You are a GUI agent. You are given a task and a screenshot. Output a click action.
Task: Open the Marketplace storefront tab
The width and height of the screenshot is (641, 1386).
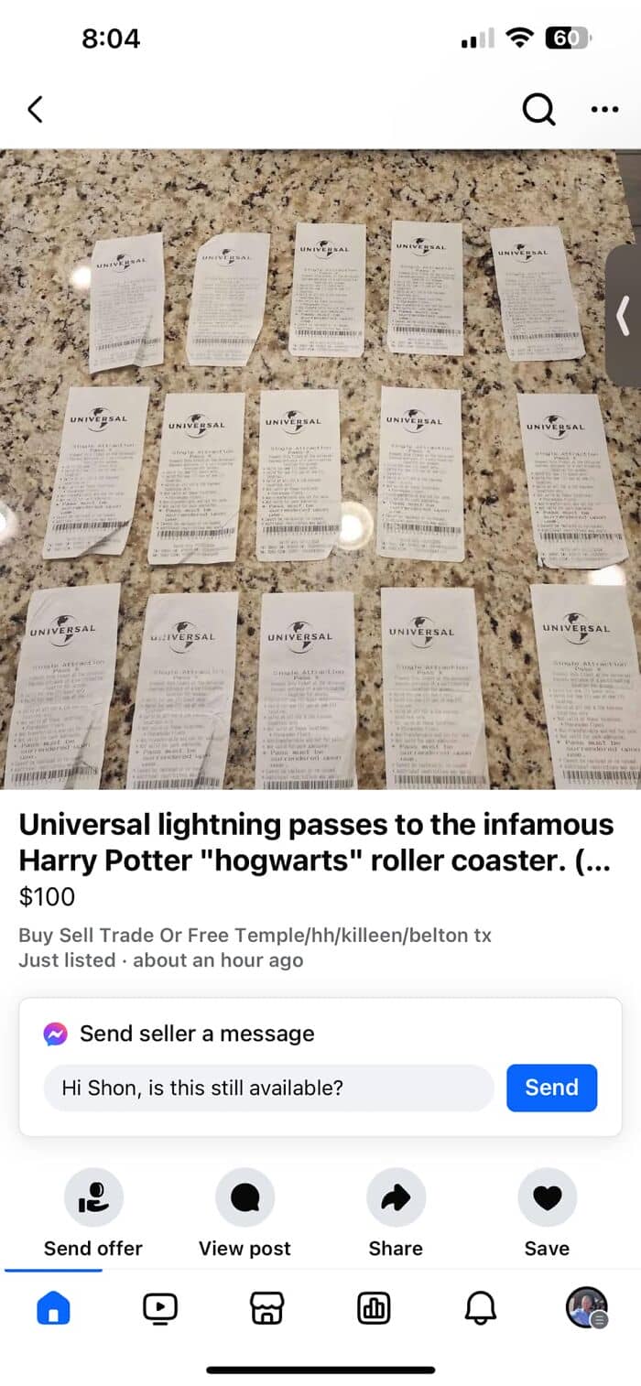point(266,1308)
